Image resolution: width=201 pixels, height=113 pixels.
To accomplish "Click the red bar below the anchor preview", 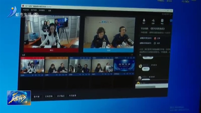I will click(x=51, y=50).
